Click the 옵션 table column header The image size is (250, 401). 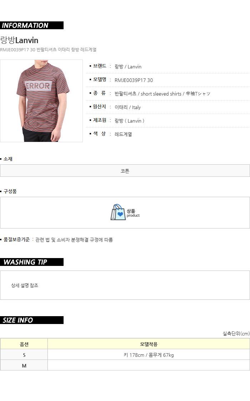(x=24, y=344)
